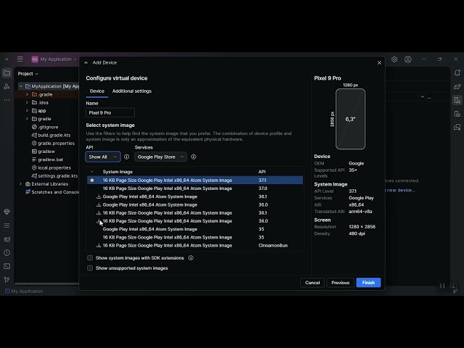Select the API 37.0 16 KB system image
The image size is (464, 348).
(195, 188)
